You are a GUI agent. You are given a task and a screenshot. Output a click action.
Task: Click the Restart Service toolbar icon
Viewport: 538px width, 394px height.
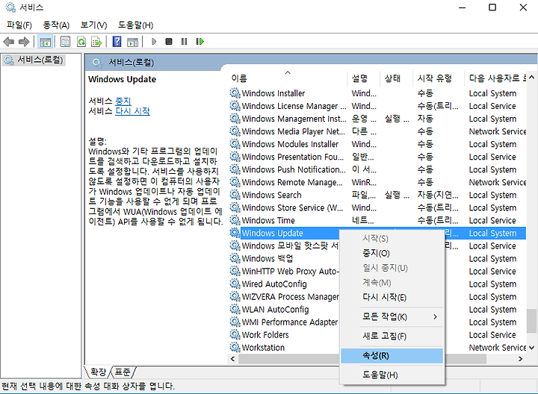click(x=200, y=42)
